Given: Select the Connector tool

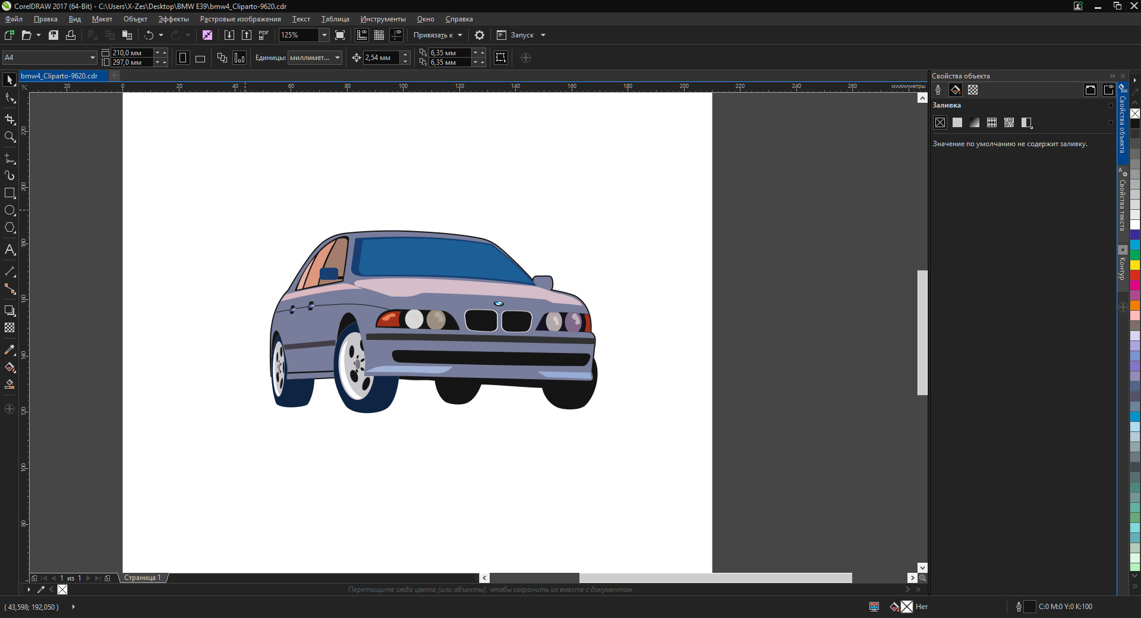Looking at the screenshot, I should click(x=10, y=289).
